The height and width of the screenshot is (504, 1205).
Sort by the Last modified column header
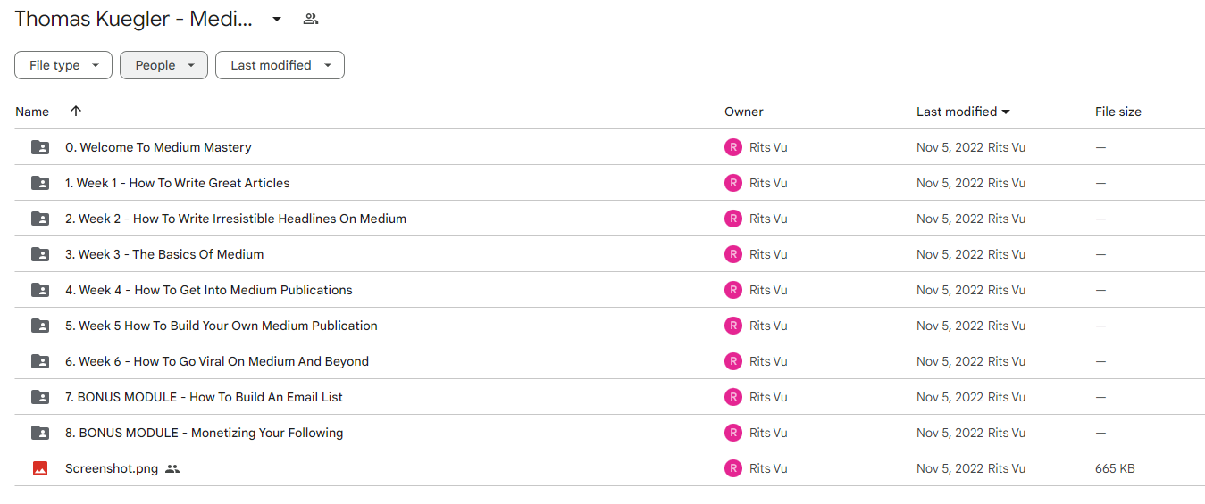(963, 112)
